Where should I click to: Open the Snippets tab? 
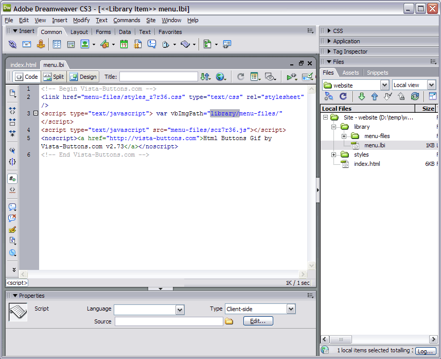(x=377, y=73)
